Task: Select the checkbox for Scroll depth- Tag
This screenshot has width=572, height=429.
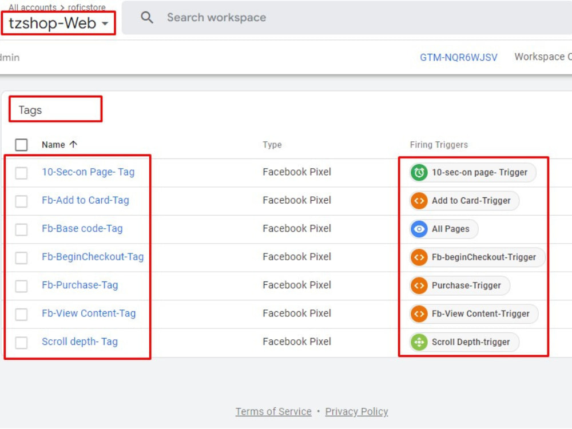Action: [x=21, y=341]
